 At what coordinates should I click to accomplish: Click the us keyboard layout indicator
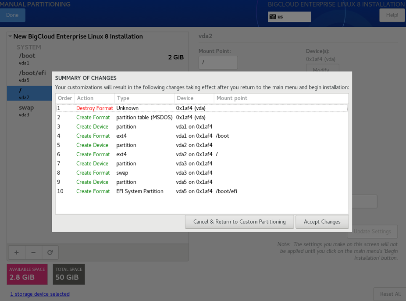tap(289, 17)
